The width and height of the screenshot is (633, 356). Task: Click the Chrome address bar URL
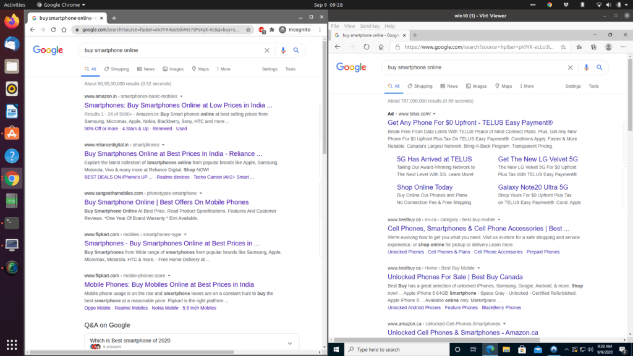click(161, 30)
